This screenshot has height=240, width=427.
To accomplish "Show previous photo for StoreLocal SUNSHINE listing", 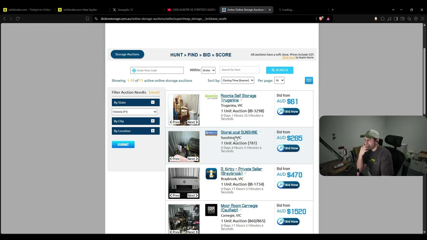I will coord(175,159).
